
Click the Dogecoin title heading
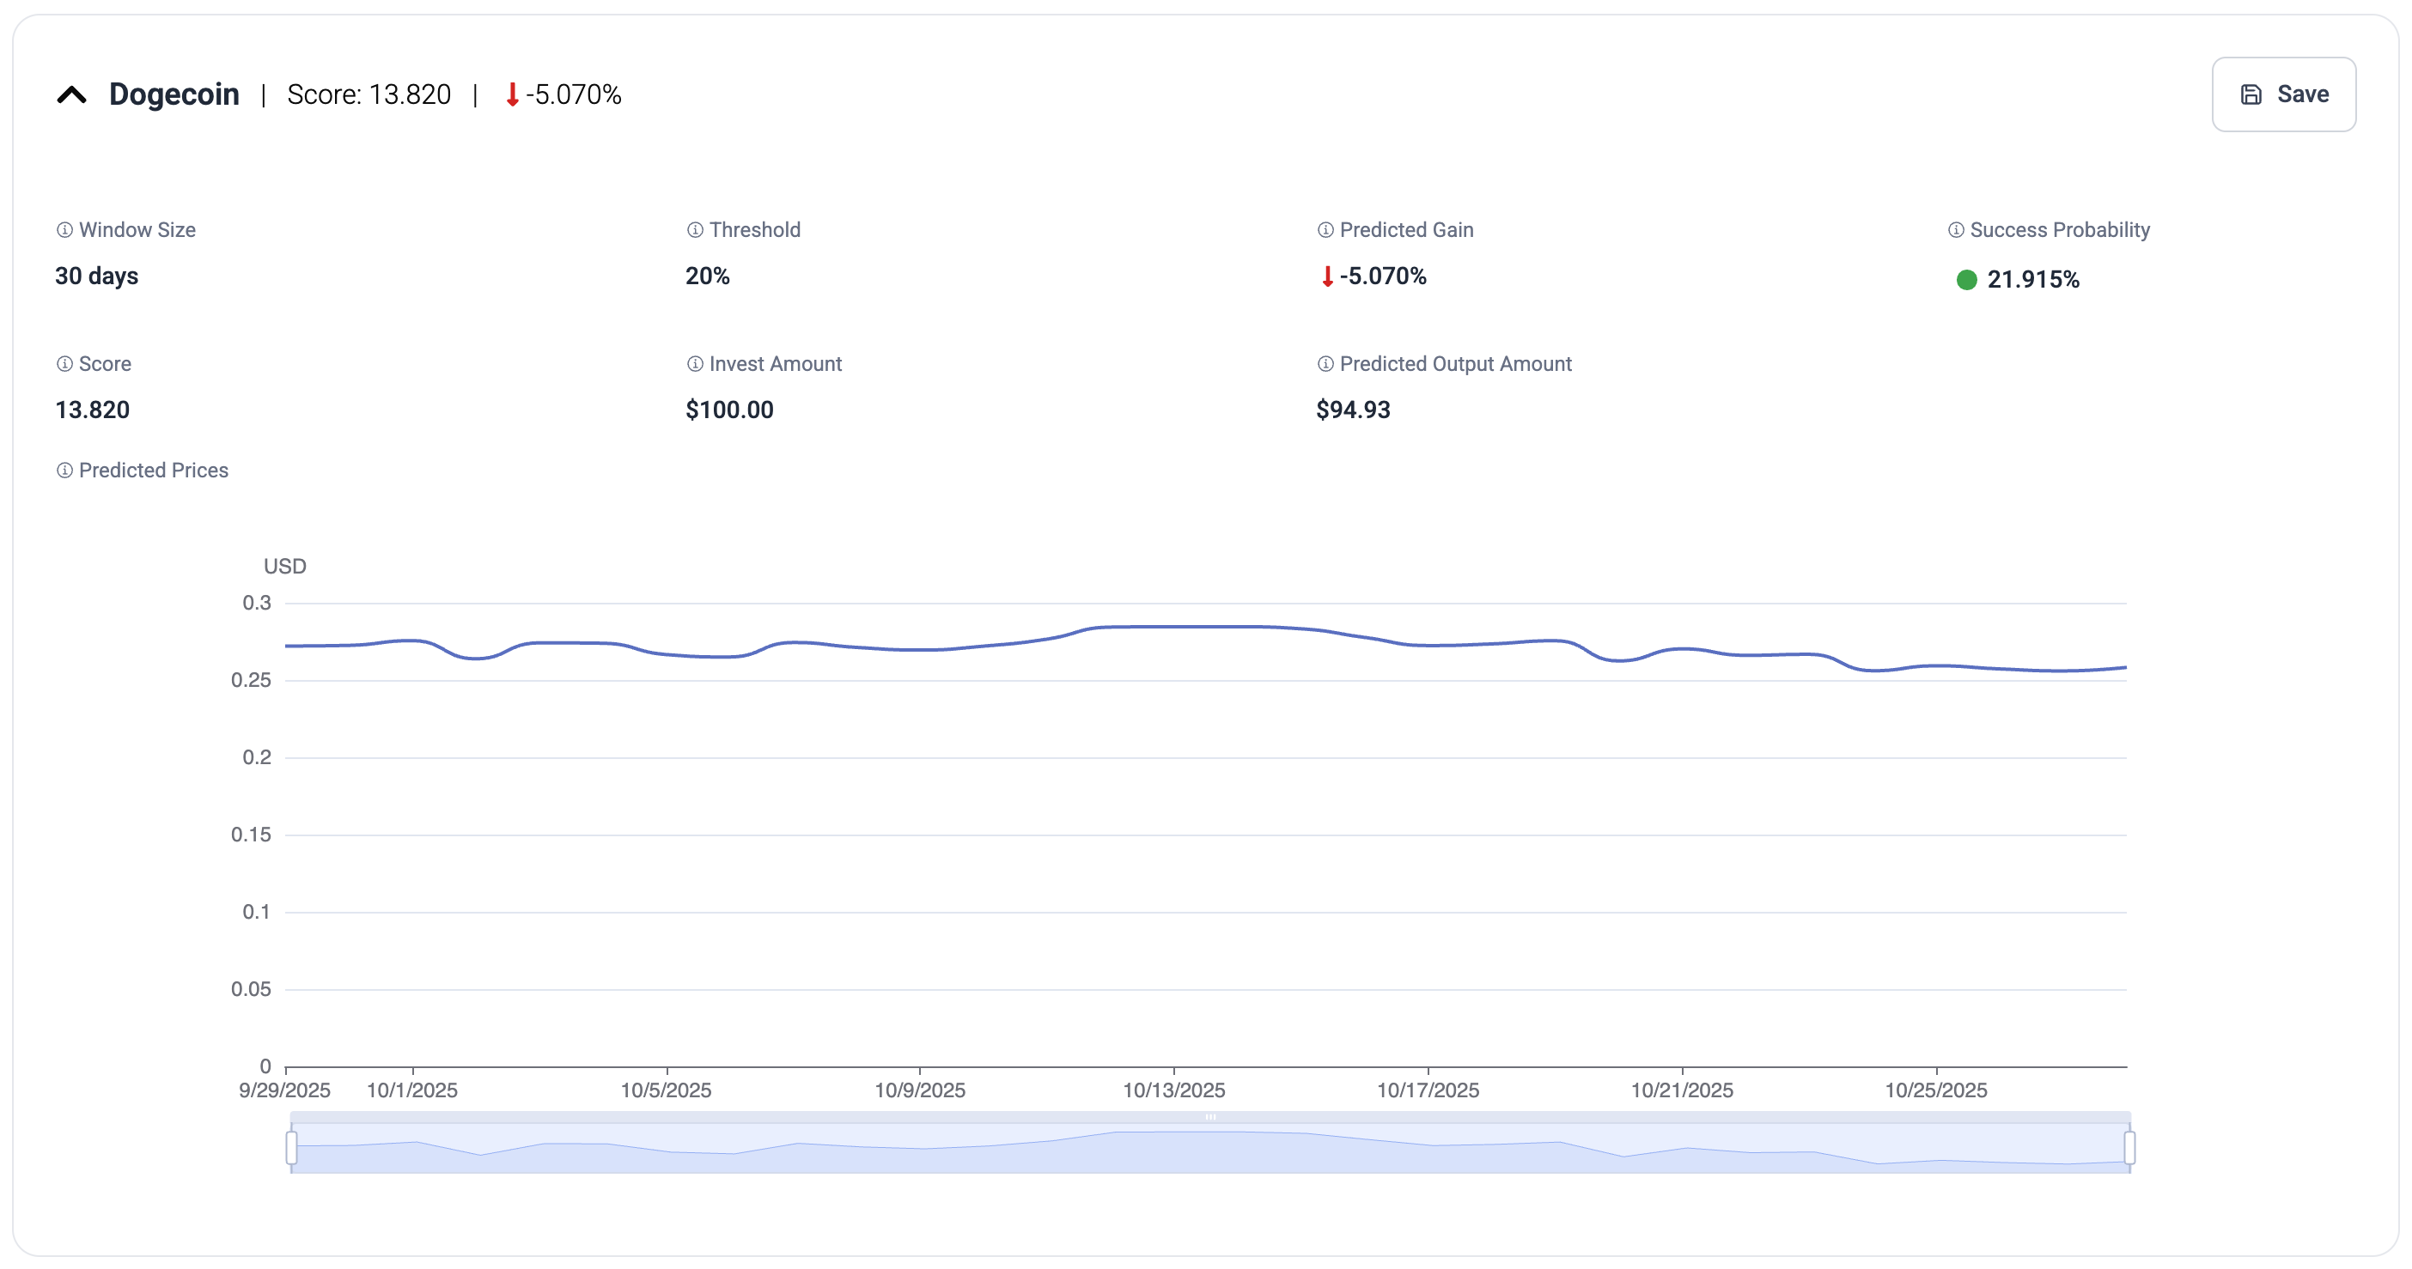click(174, 94)
